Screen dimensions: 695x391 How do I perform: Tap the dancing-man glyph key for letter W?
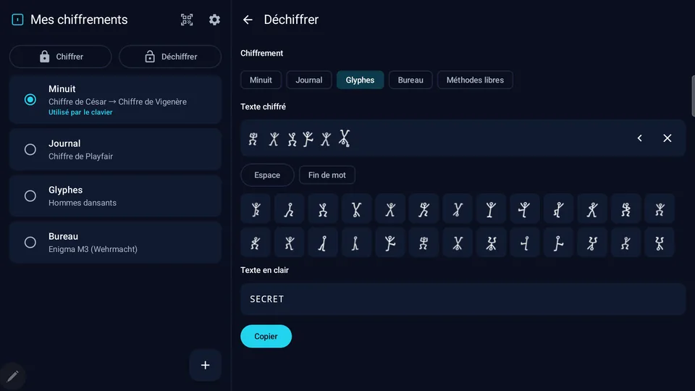[559, 243]
